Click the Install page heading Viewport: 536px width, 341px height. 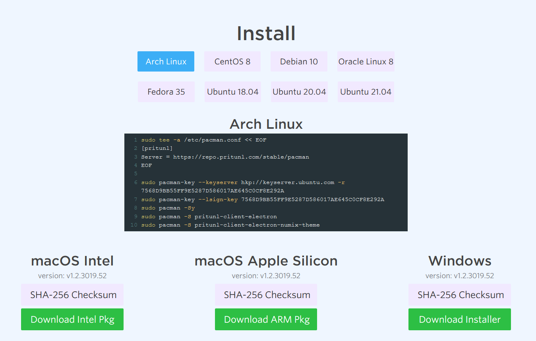click(x=266, y=33)
